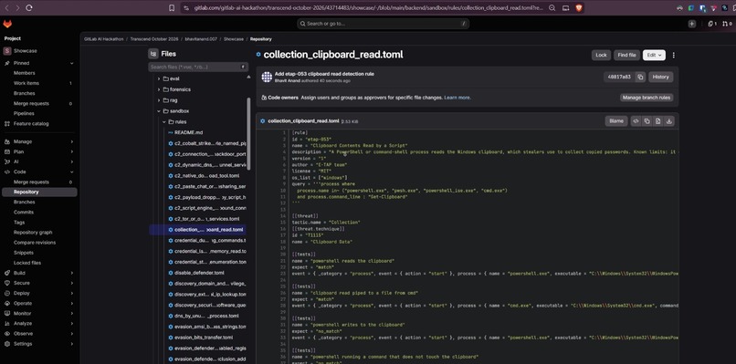Click the Showcase project avatar S
736x364 pixels.
(7, 51)
